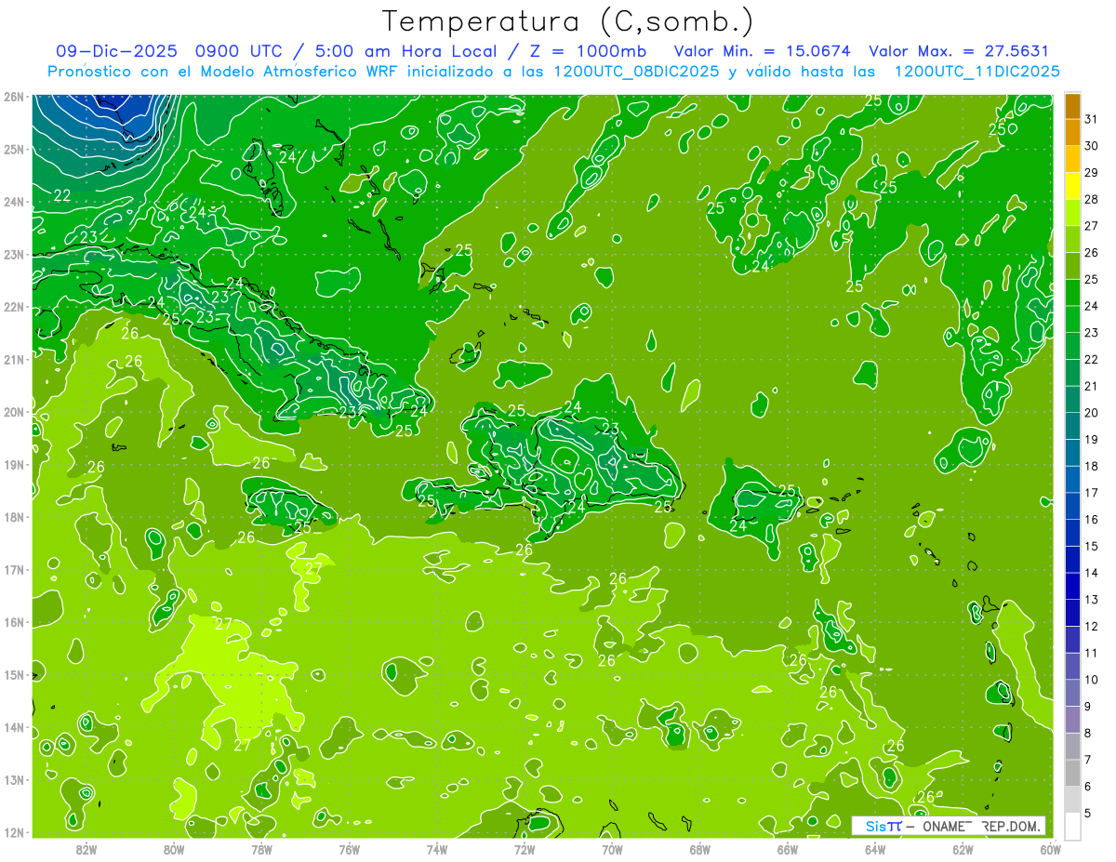Click the "Valor Min. = 15.0674" text

point(762,51)
